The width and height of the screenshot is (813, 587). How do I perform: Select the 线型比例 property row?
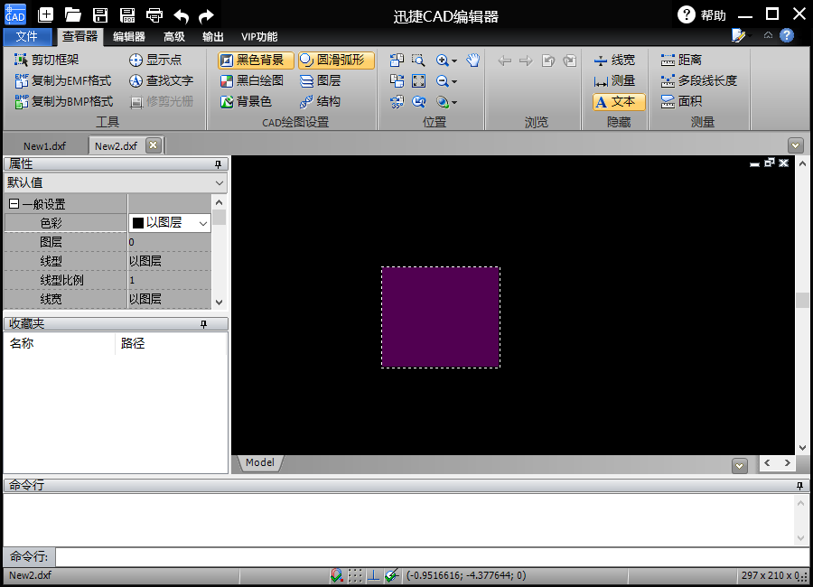coord(107,280)
